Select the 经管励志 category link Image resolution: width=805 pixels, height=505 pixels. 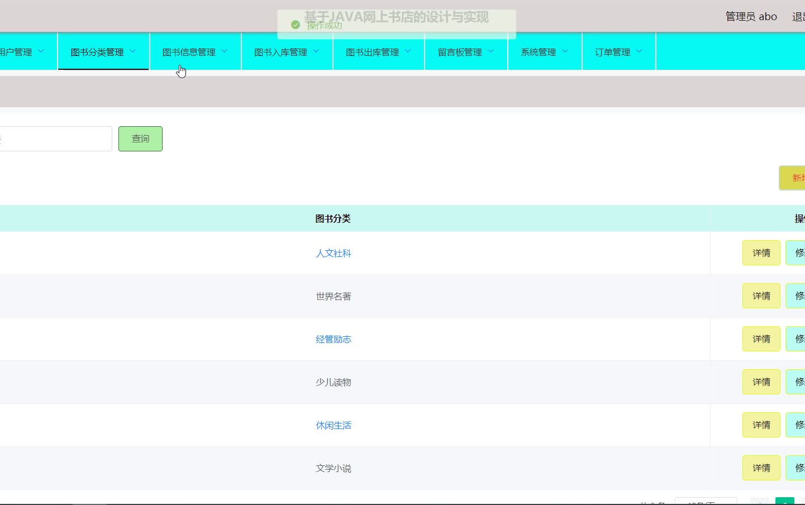(334, 339)
